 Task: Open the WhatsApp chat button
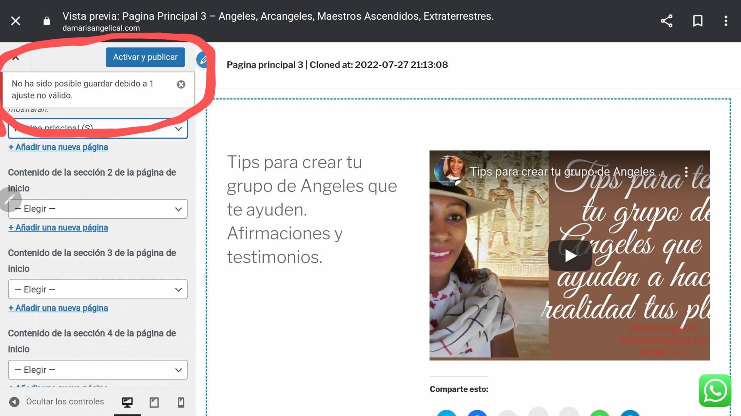715,391
